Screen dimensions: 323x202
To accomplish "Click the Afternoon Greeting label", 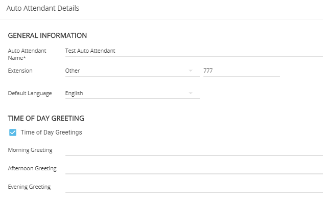I will coord(32,168).
